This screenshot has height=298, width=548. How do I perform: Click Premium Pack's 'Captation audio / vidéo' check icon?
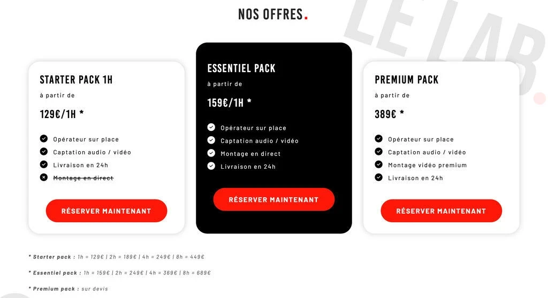(379, 152)
